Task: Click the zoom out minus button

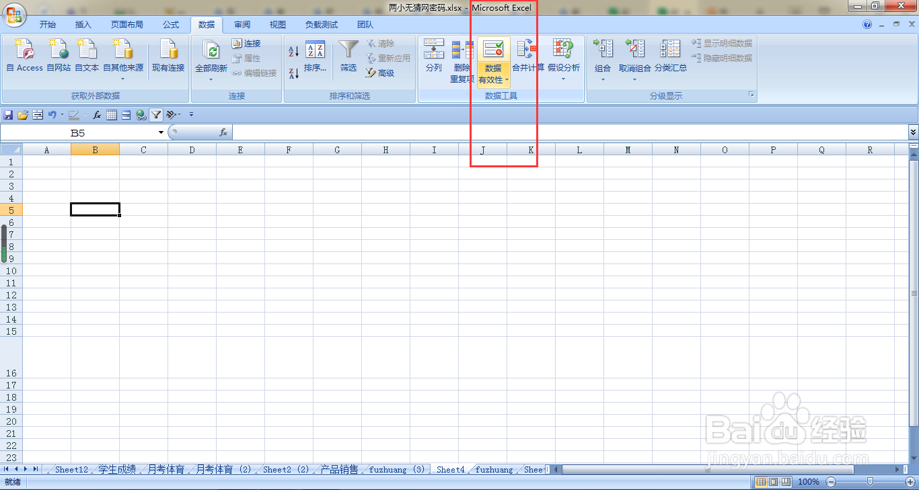Action: coord(832,482)
